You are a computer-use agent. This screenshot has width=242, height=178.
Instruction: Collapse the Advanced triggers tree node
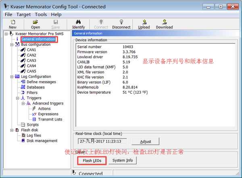pos(23,103)
